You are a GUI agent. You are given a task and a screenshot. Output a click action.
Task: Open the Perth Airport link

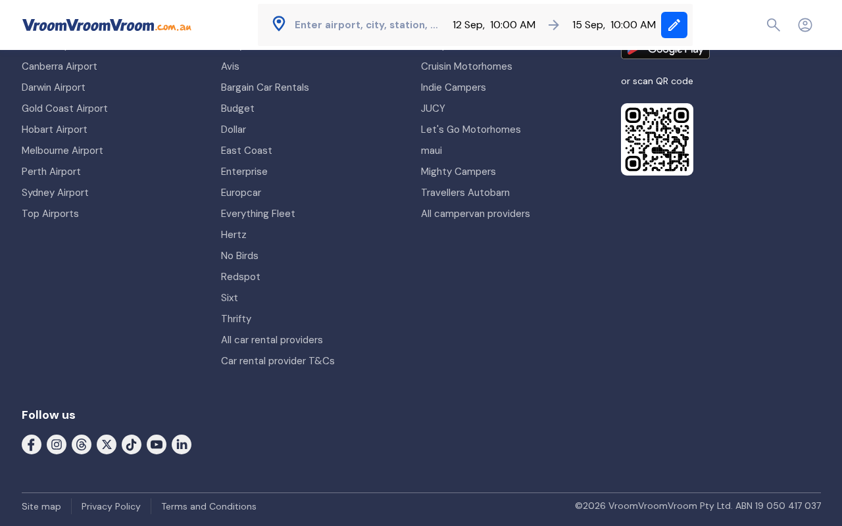[51, 172]
